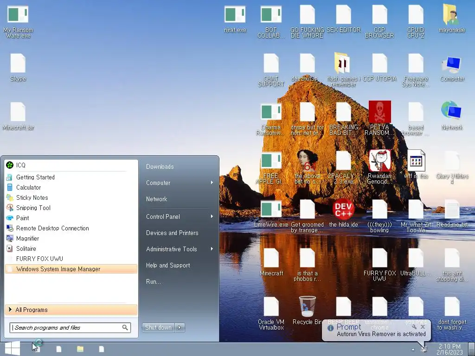The width and height of the screenshot is (475, 356).
Task: Select the PETYA RANSOM skull icon
Action: (379, 118)
